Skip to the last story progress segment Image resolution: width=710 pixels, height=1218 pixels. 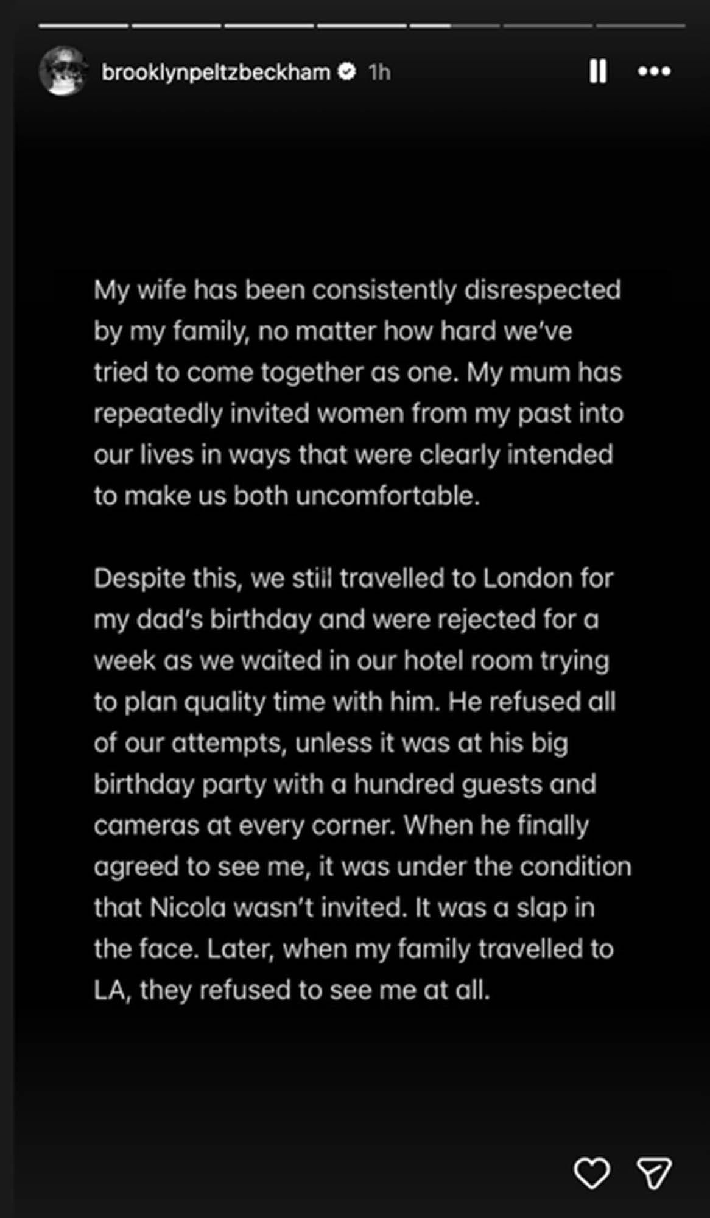pyautogui.click(x=641, y=26)
